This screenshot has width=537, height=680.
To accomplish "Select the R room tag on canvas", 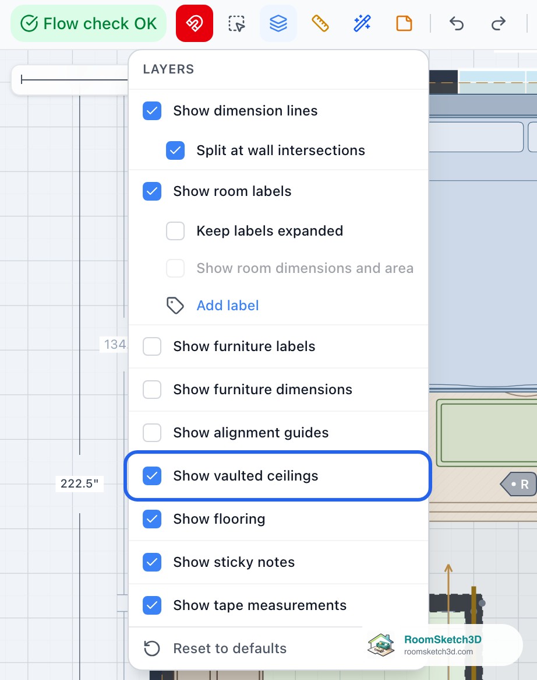I will (518, 484).
